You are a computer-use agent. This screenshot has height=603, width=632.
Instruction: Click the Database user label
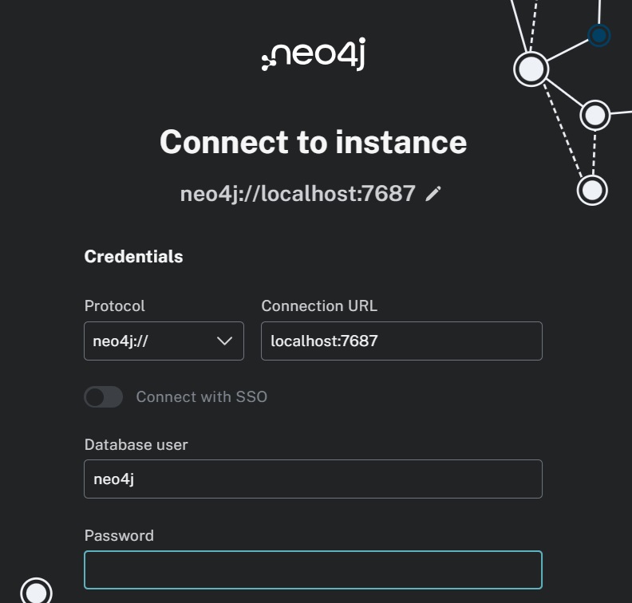coord(136,445)
